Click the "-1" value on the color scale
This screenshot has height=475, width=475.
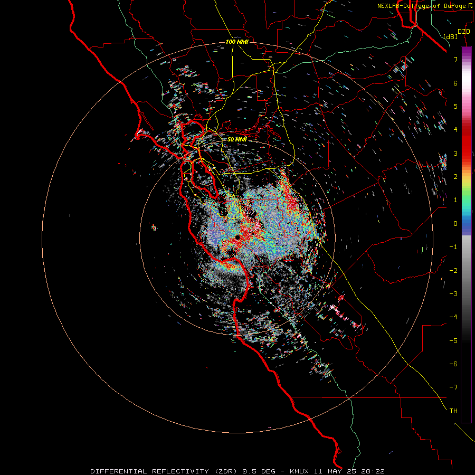coord(453,247)
